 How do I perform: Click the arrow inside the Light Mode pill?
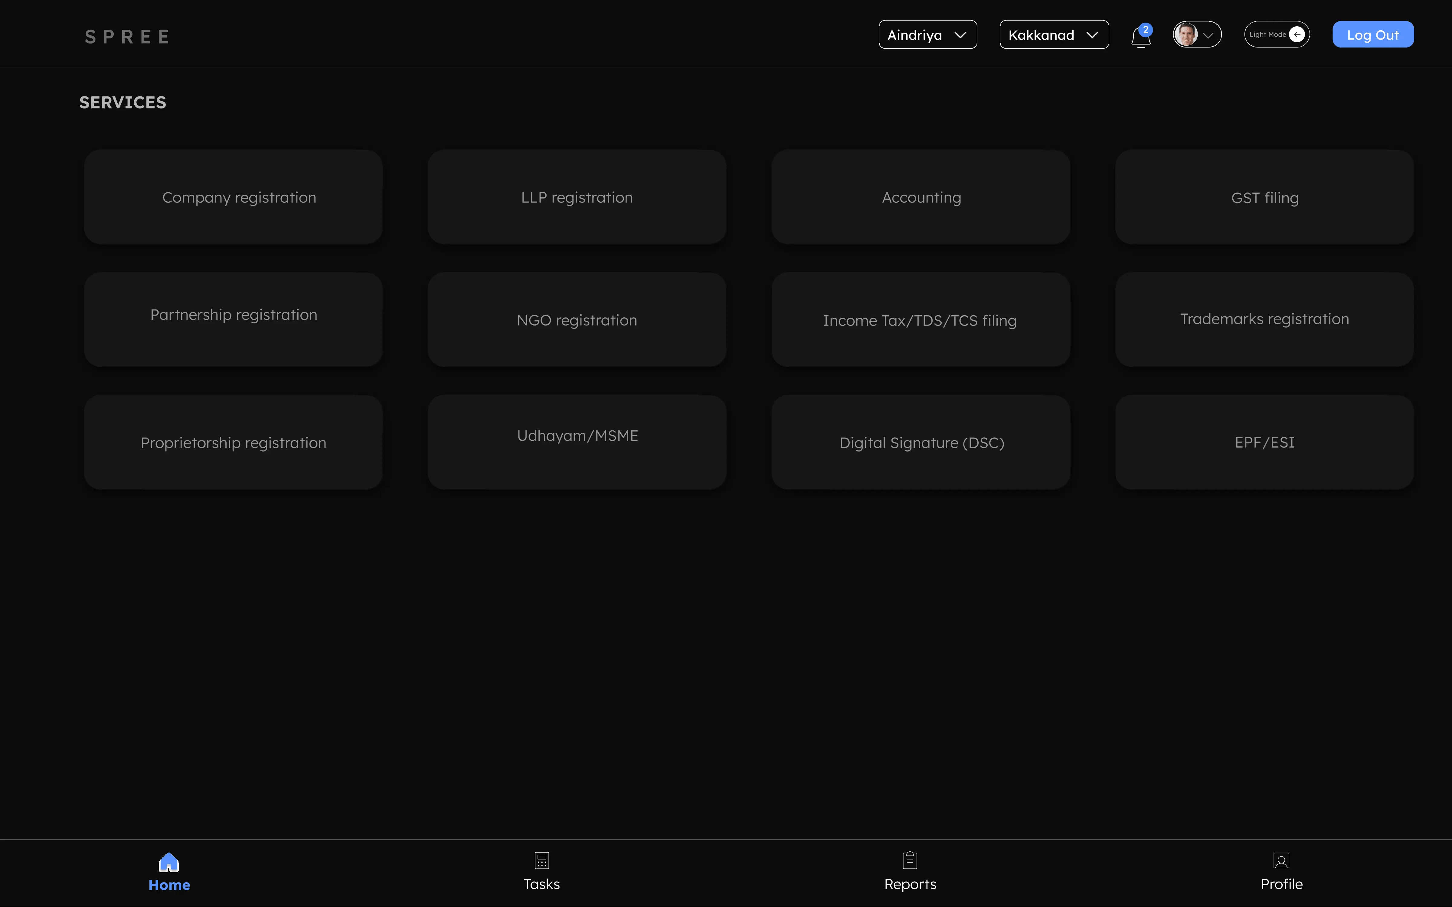coord(1297,34)
